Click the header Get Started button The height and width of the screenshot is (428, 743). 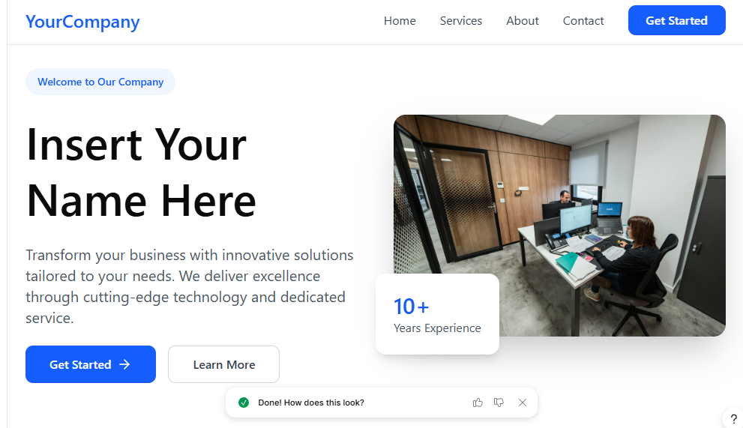[677, 20]
